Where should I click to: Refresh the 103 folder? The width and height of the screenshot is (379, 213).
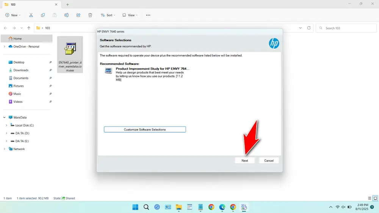pyautogui.click(x=309, y=28)
